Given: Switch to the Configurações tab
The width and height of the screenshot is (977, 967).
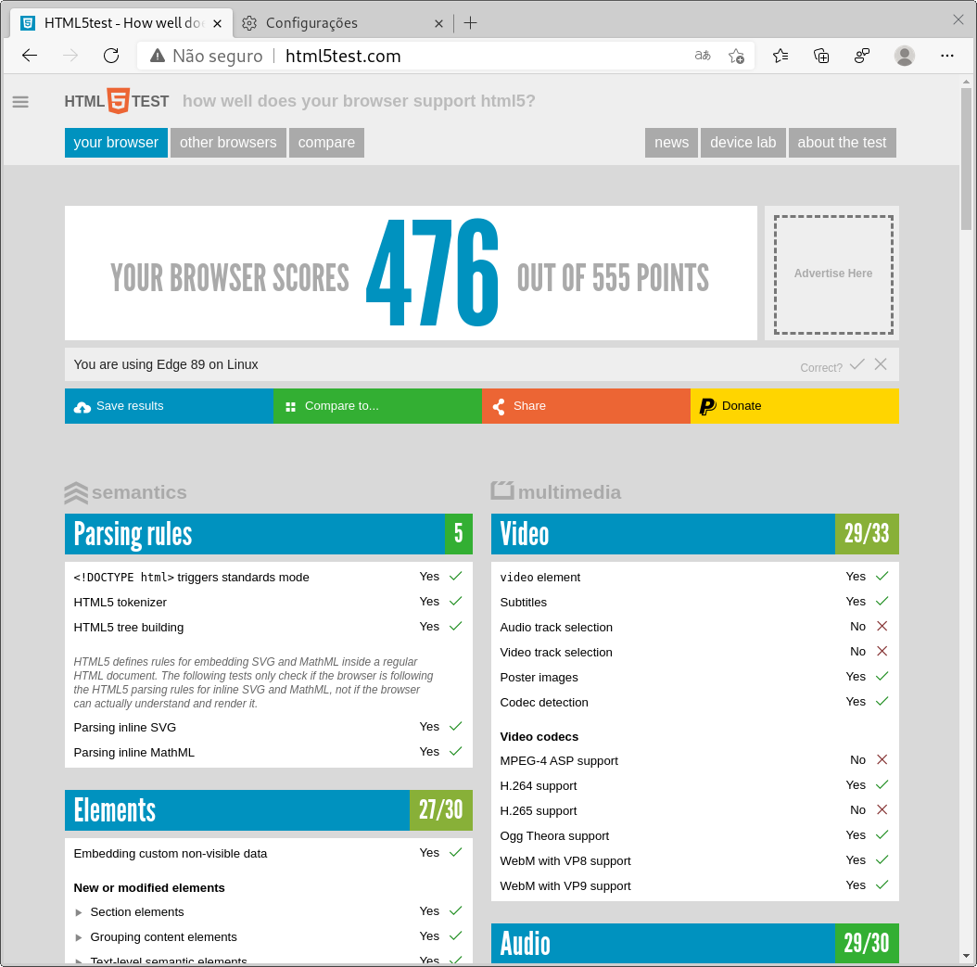Looking at the screenshot, I should pyautogui.click(x=343, y=23).
